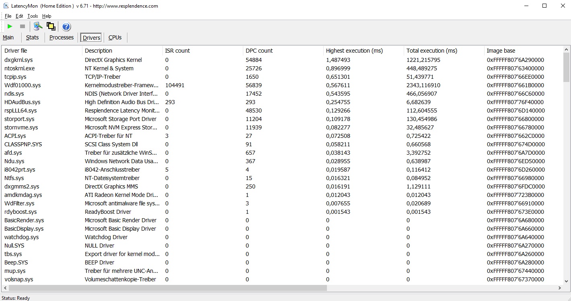Select the ndis.sys driver row
571x301 pixels.
282,94
